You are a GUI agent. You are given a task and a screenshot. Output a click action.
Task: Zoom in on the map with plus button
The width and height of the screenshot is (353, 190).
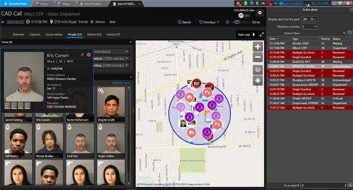coord(258,47)
